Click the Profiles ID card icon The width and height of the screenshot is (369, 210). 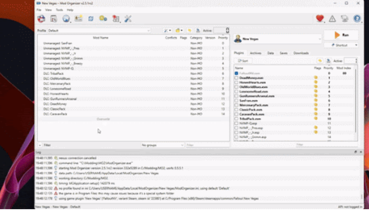[78, 19]
